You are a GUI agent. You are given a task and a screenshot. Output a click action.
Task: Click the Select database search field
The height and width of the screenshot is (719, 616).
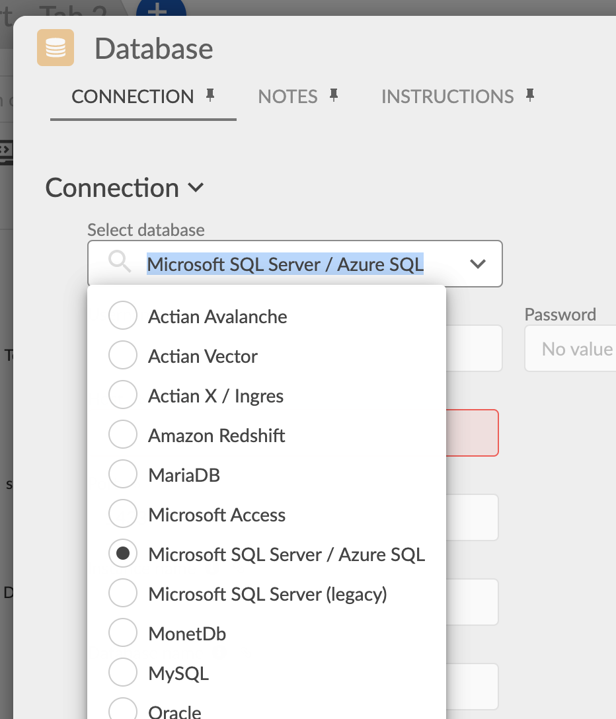pos(295,264)
